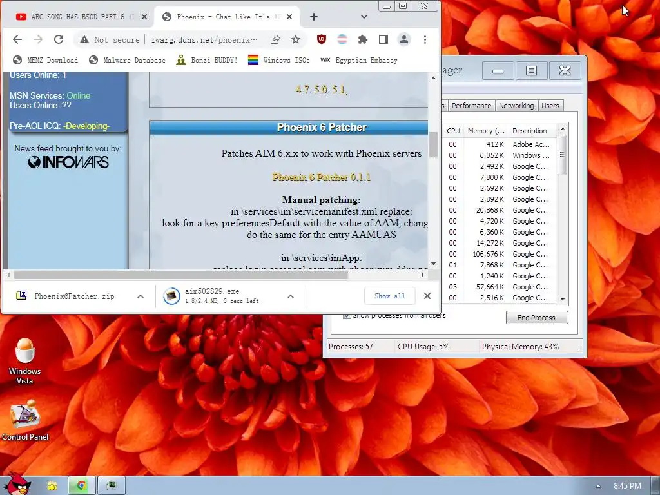660x495 pixels.
Task: Click the page horizontal scrollbar thumb
Action: (181, 275)
